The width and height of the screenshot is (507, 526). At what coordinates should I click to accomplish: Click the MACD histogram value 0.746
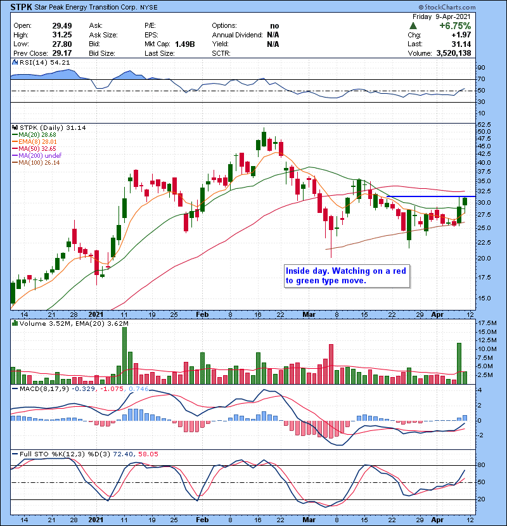[138, 388]
